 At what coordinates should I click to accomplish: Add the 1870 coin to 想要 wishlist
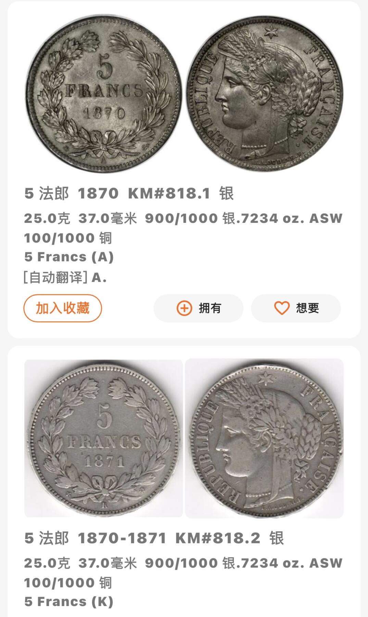click(x=296, y=308)
